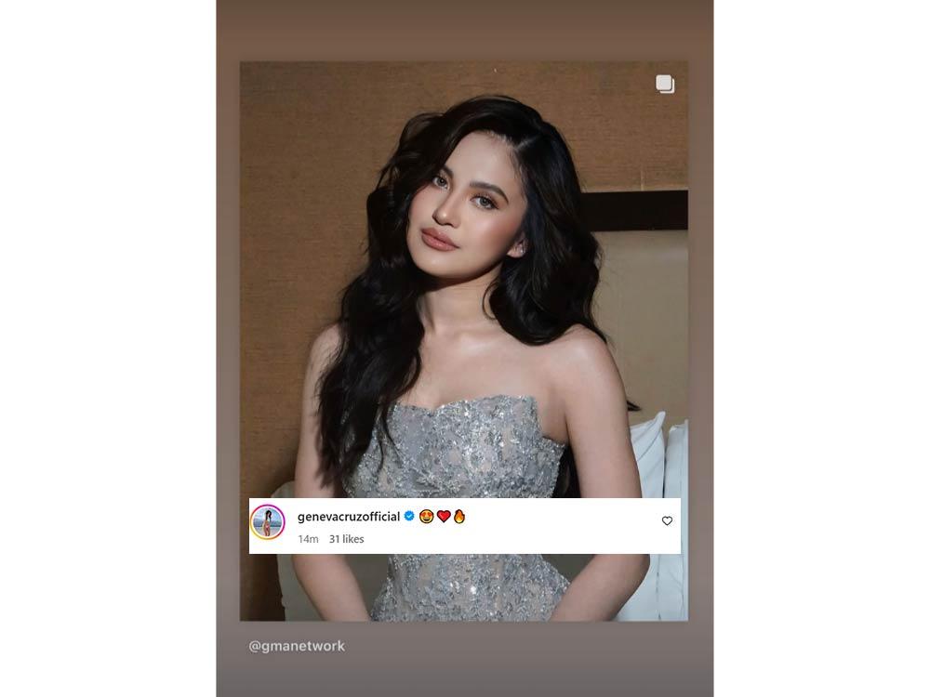930x697 pixels.
Task: Tap the brown story background above the photo
Action: point(464,30)
